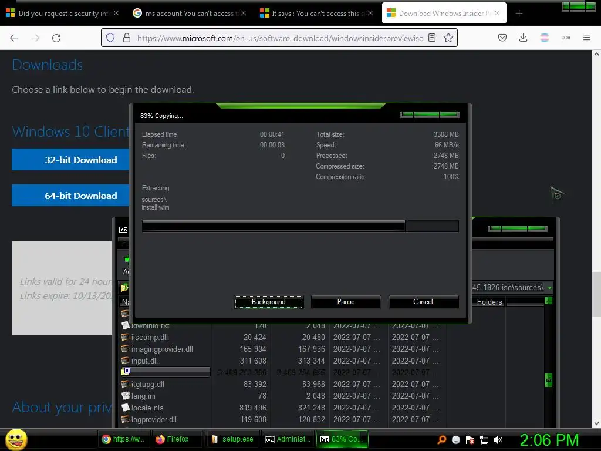Image resolution: width=601 pixels, height=451 pixels.
Task: Click the striped extension icon in toolbar
Action: (545, 38)
